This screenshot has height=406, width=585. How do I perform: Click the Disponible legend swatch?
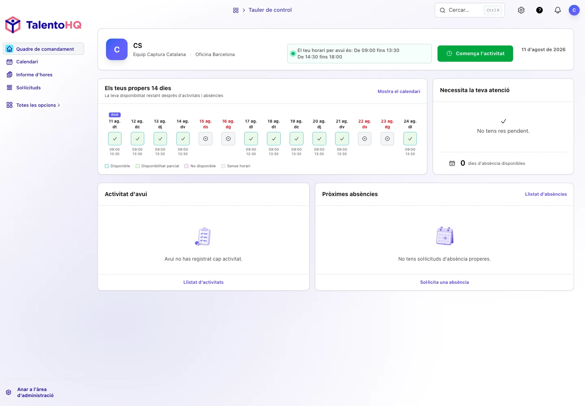pyautogui.click(x=107, y=166)
